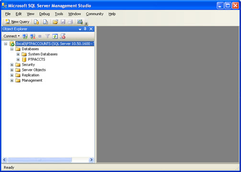Screen dimensions: 241x172
Task: Click the New Query toolbar button
Action: click(17, 21)
